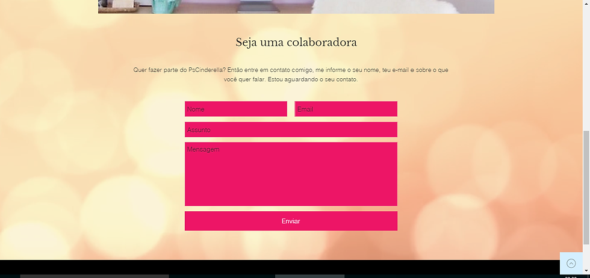This screenshot has height=278, width=590.
Task: Submit the form with Enviar button
Action: pos(291,221)
